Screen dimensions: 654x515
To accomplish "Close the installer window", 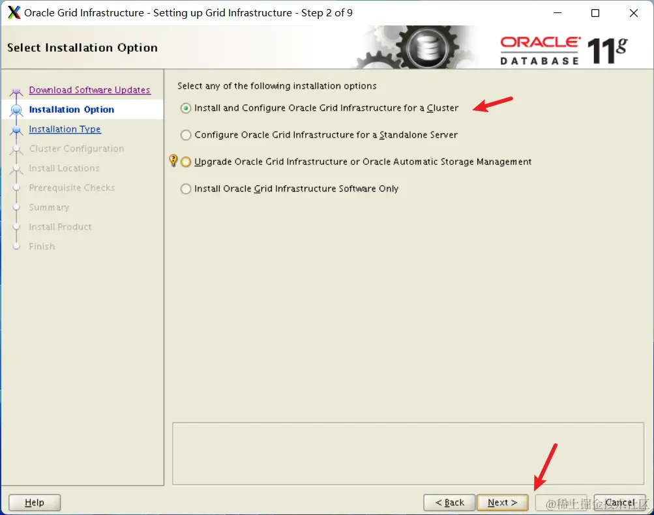I will (x=634, y=13).
